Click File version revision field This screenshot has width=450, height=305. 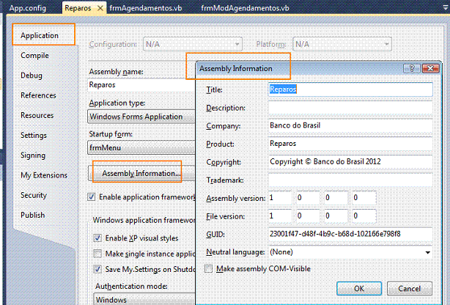[x=364, y=216]
